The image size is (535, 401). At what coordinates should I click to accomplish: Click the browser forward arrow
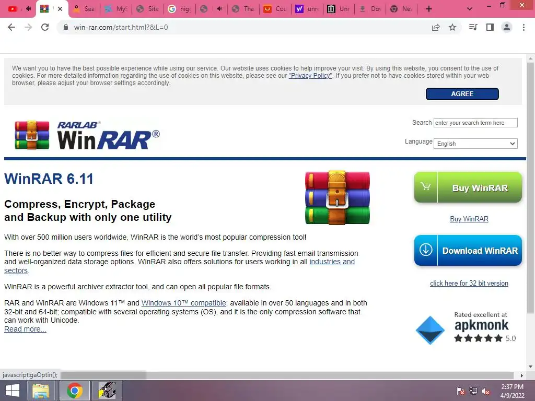tap(28, 27)
